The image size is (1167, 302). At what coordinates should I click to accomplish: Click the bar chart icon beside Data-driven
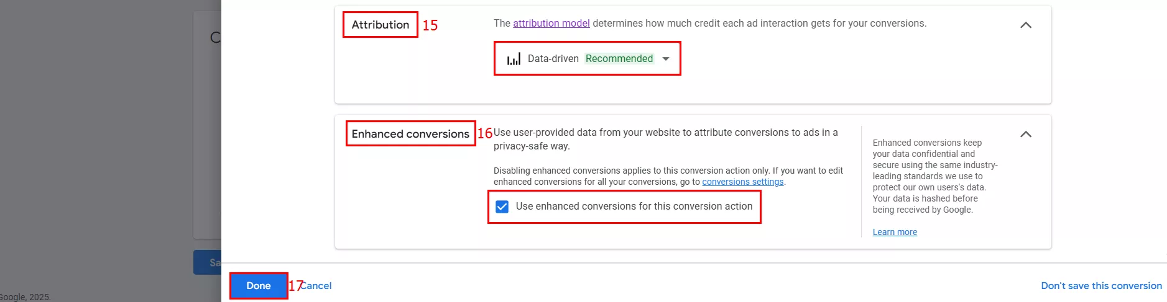[514, 59]
